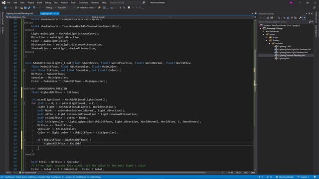Switch to Lighting Smooth Blending.hlsl tab

click(x=19, y=13)
